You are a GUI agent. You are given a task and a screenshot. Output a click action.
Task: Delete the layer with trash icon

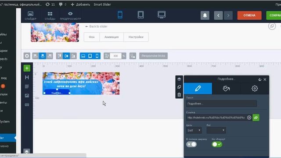[x=179, y=95]
